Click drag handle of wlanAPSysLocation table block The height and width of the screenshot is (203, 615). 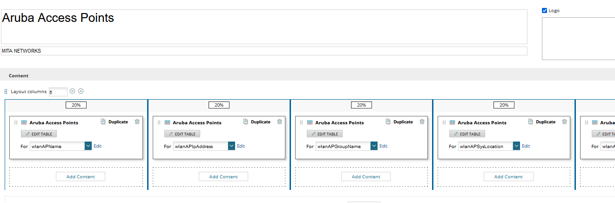coord(444,122)
